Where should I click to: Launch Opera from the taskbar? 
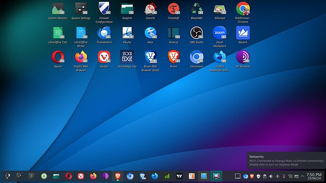(x=69, y=176)
